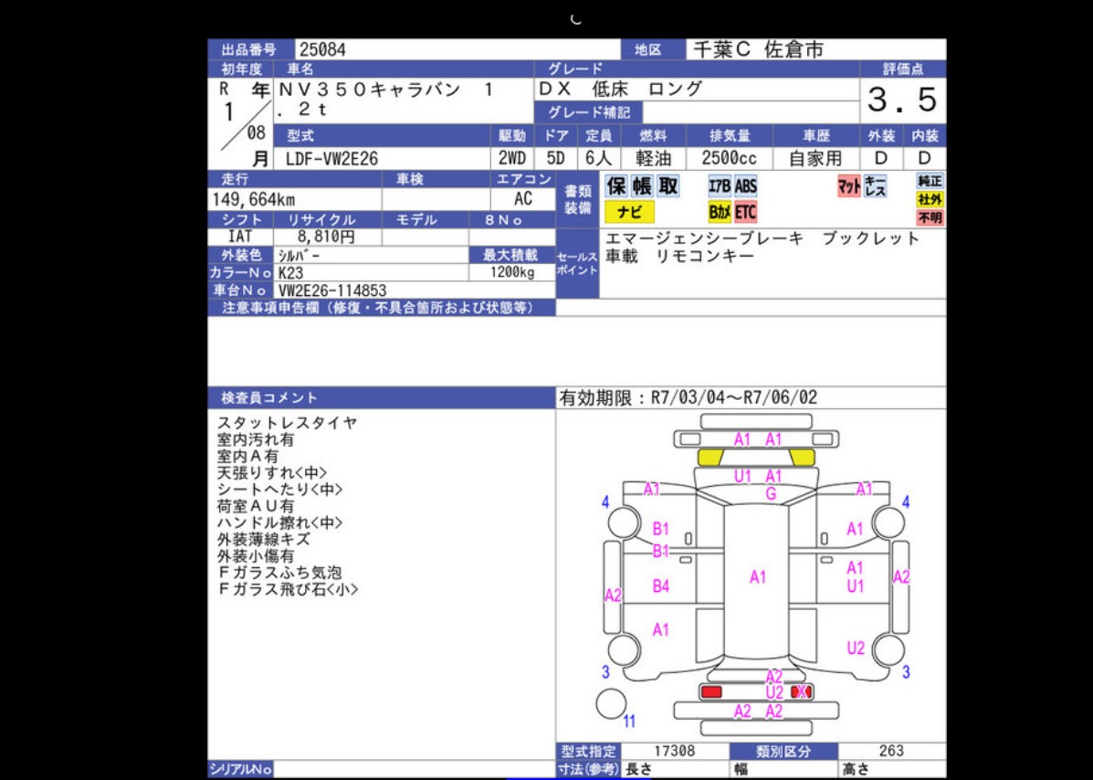Click the 帳 document badge

(x=642, y=186)
